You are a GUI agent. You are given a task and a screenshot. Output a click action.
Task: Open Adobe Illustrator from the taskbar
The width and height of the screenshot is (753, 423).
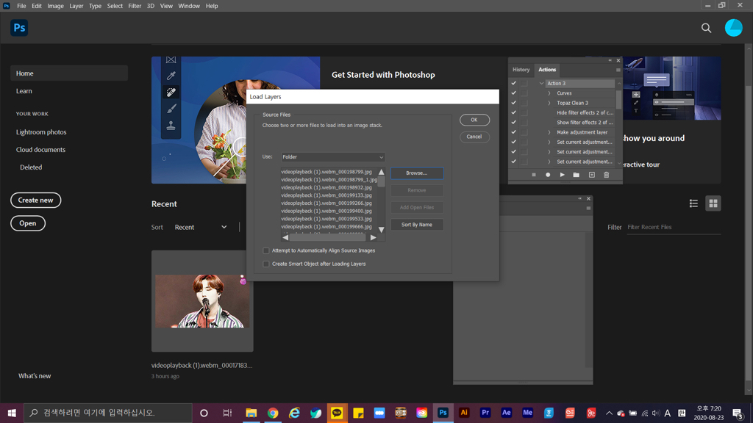coord(464,413)
